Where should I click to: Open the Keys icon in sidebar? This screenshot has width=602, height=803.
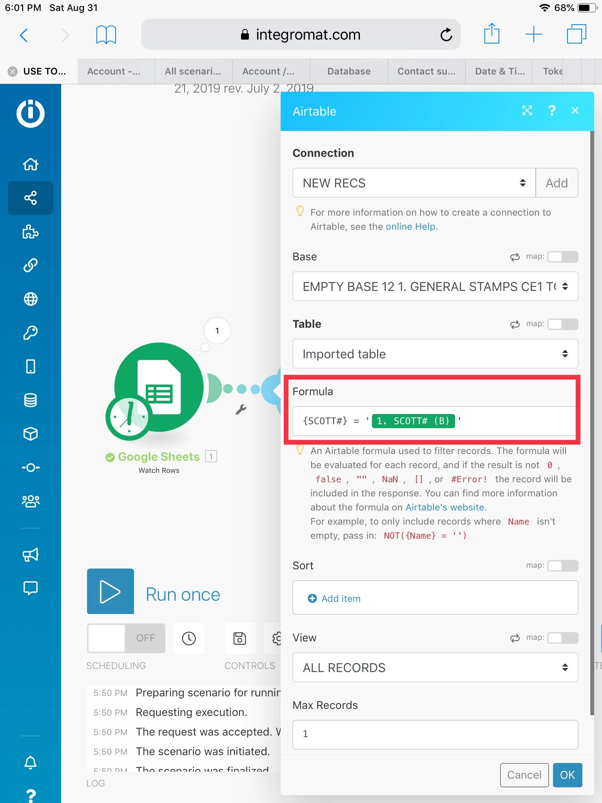31,332
